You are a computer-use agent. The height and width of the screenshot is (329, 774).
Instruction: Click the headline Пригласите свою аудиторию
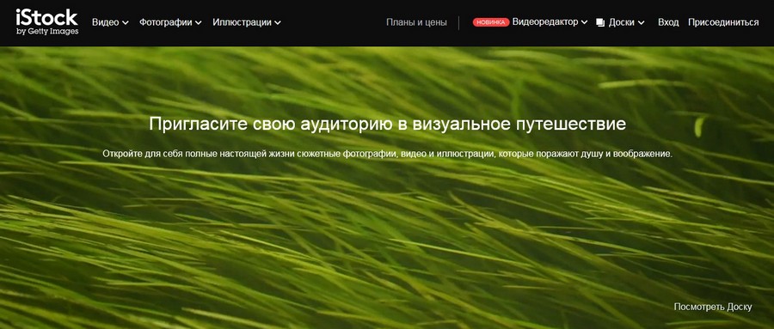387,124
